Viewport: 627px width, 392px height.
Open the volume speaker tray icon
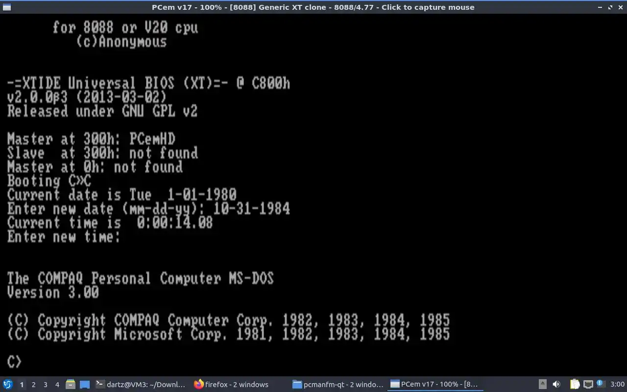tap(556, 384)
